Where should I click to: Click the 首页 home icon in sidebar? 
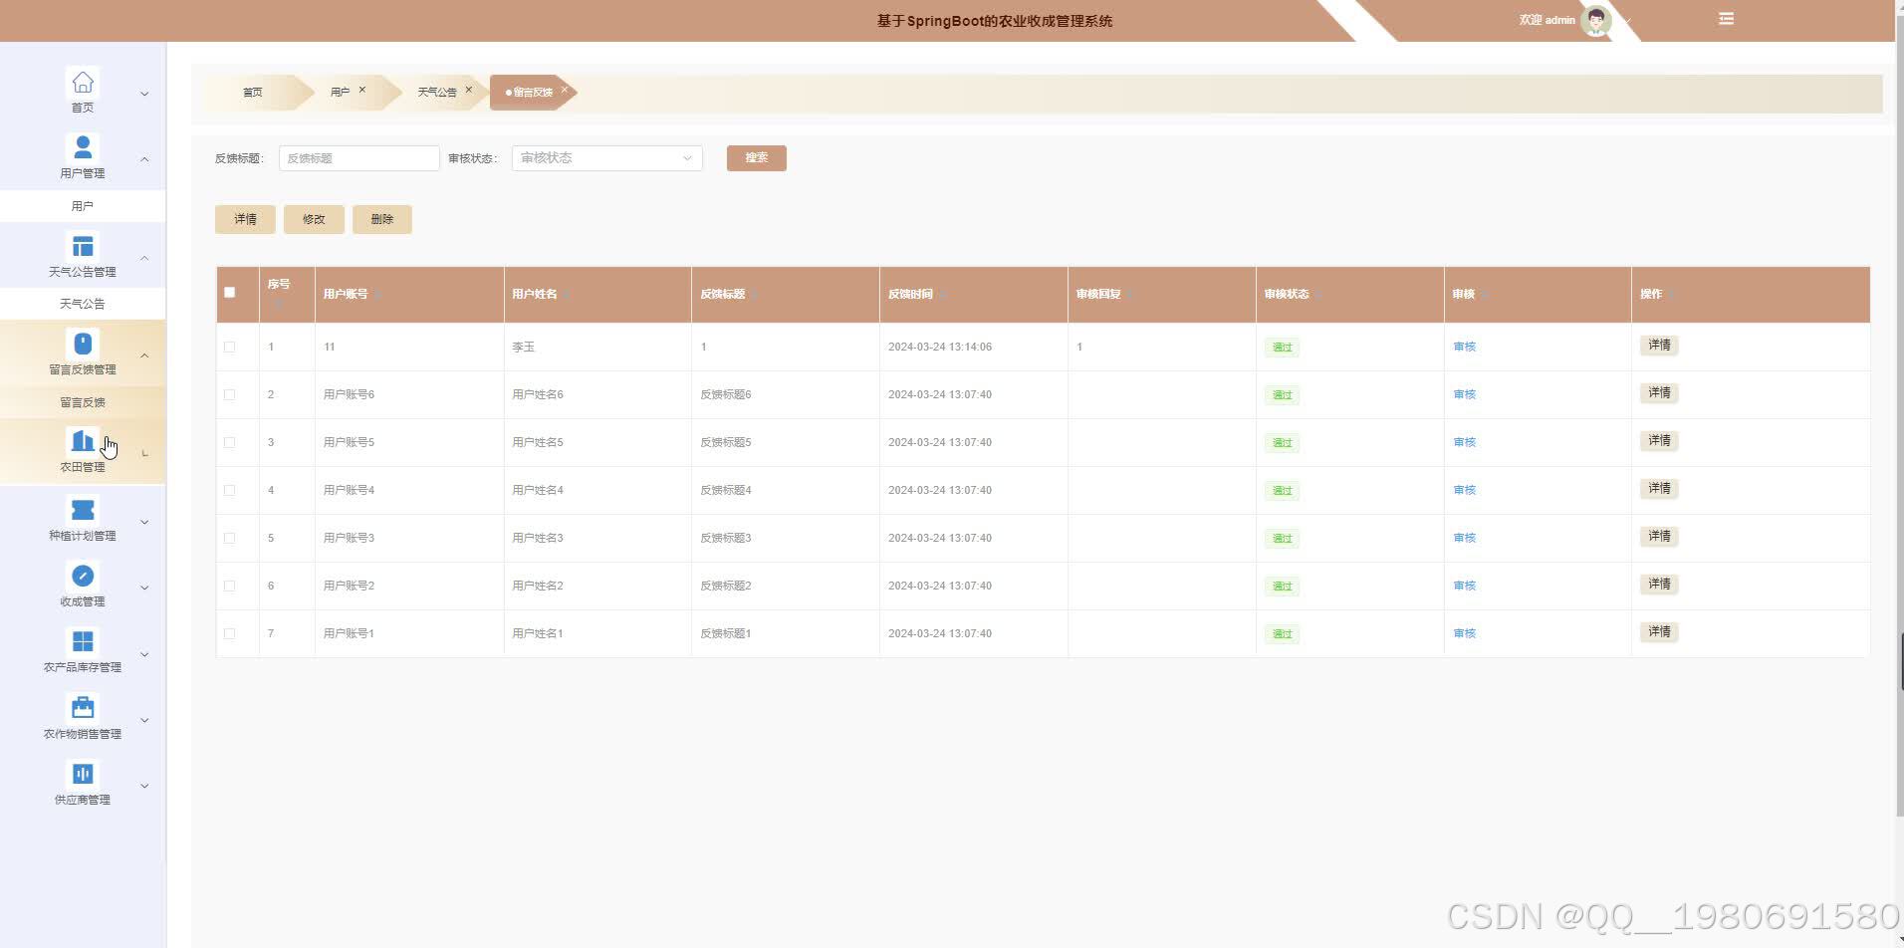point(83,82)
